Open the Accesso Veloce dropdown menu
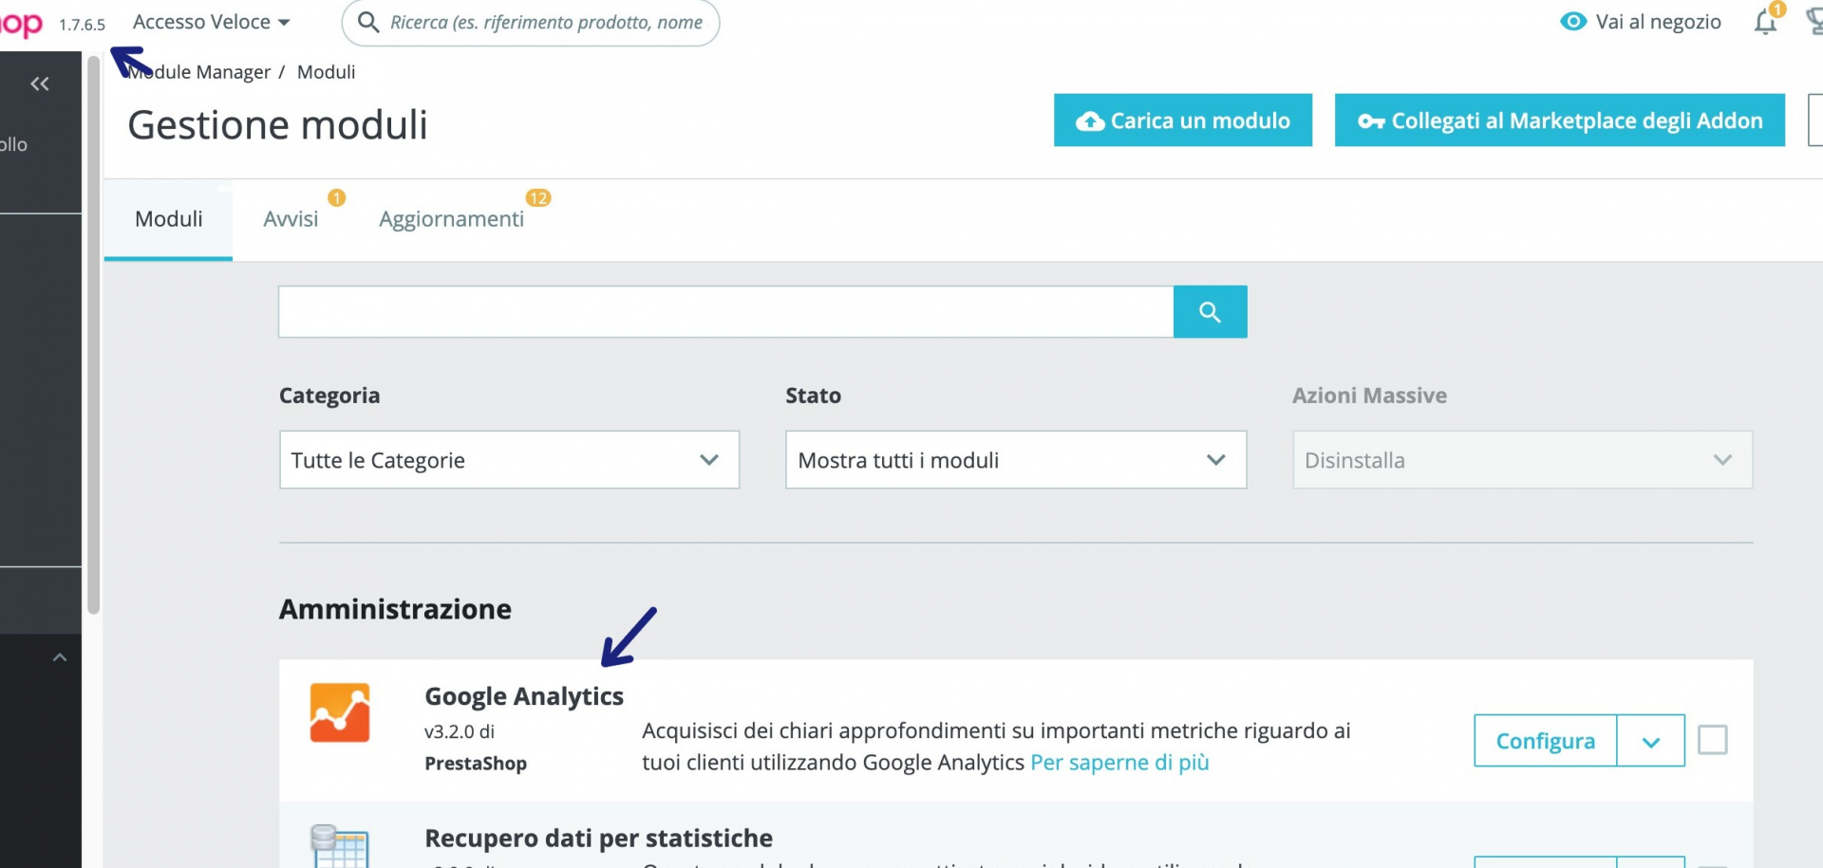The width and height of the screenshot is (1823, 868). point(211,22)
